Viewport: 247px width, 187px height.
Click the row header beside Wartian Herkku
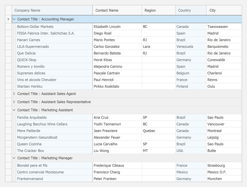(x=8, y=86)
